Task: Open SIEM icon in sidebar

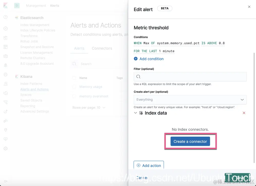Action: (x=6, y=121)
